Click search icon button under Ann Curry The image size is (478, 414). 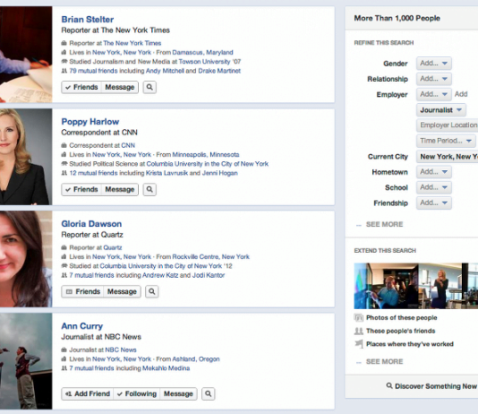coord(209,394)
